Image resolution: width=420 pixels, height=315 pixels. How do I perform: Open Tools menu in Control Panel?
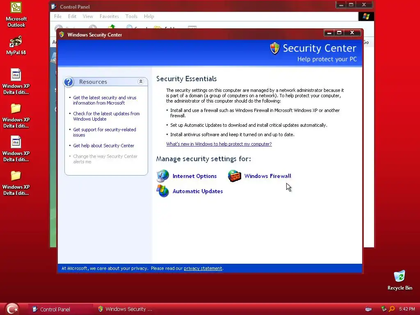tap(131, 16)
